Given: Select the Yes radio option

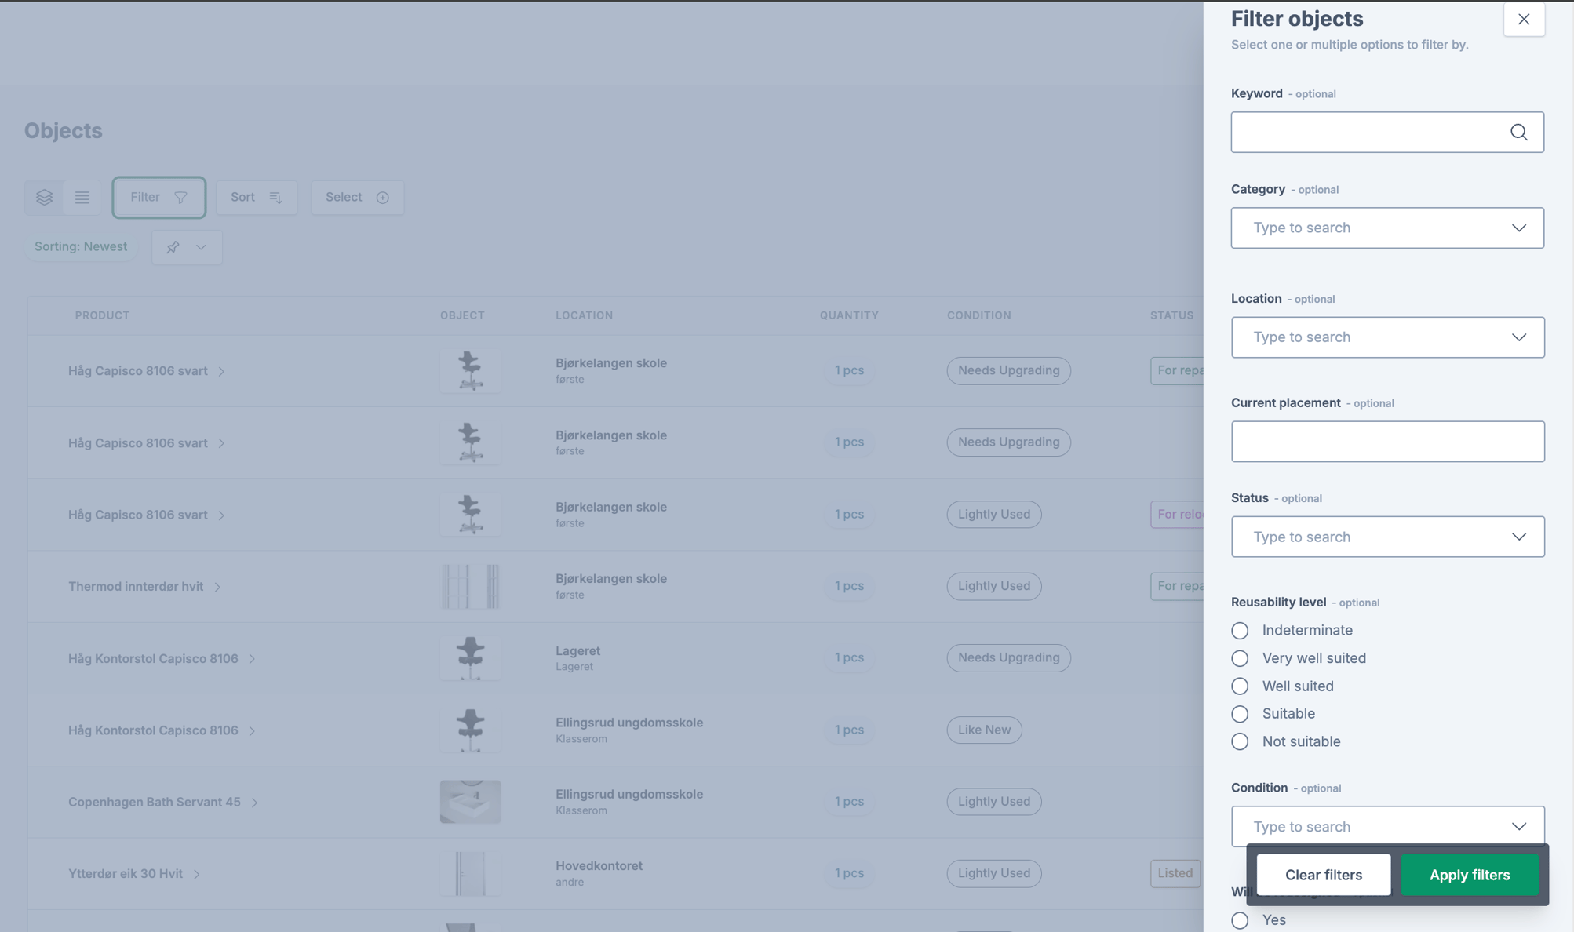Looking at the screenshot, I should (1240, 920).
